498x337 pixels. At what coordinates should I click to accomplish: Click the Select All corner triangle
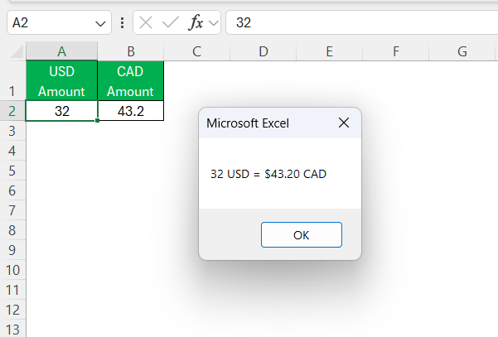[x=17, y=51]
